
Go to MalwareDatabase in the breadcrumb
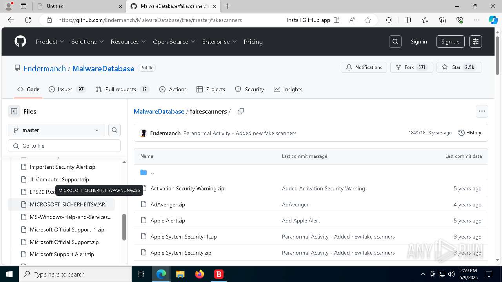tap(159, 111)
